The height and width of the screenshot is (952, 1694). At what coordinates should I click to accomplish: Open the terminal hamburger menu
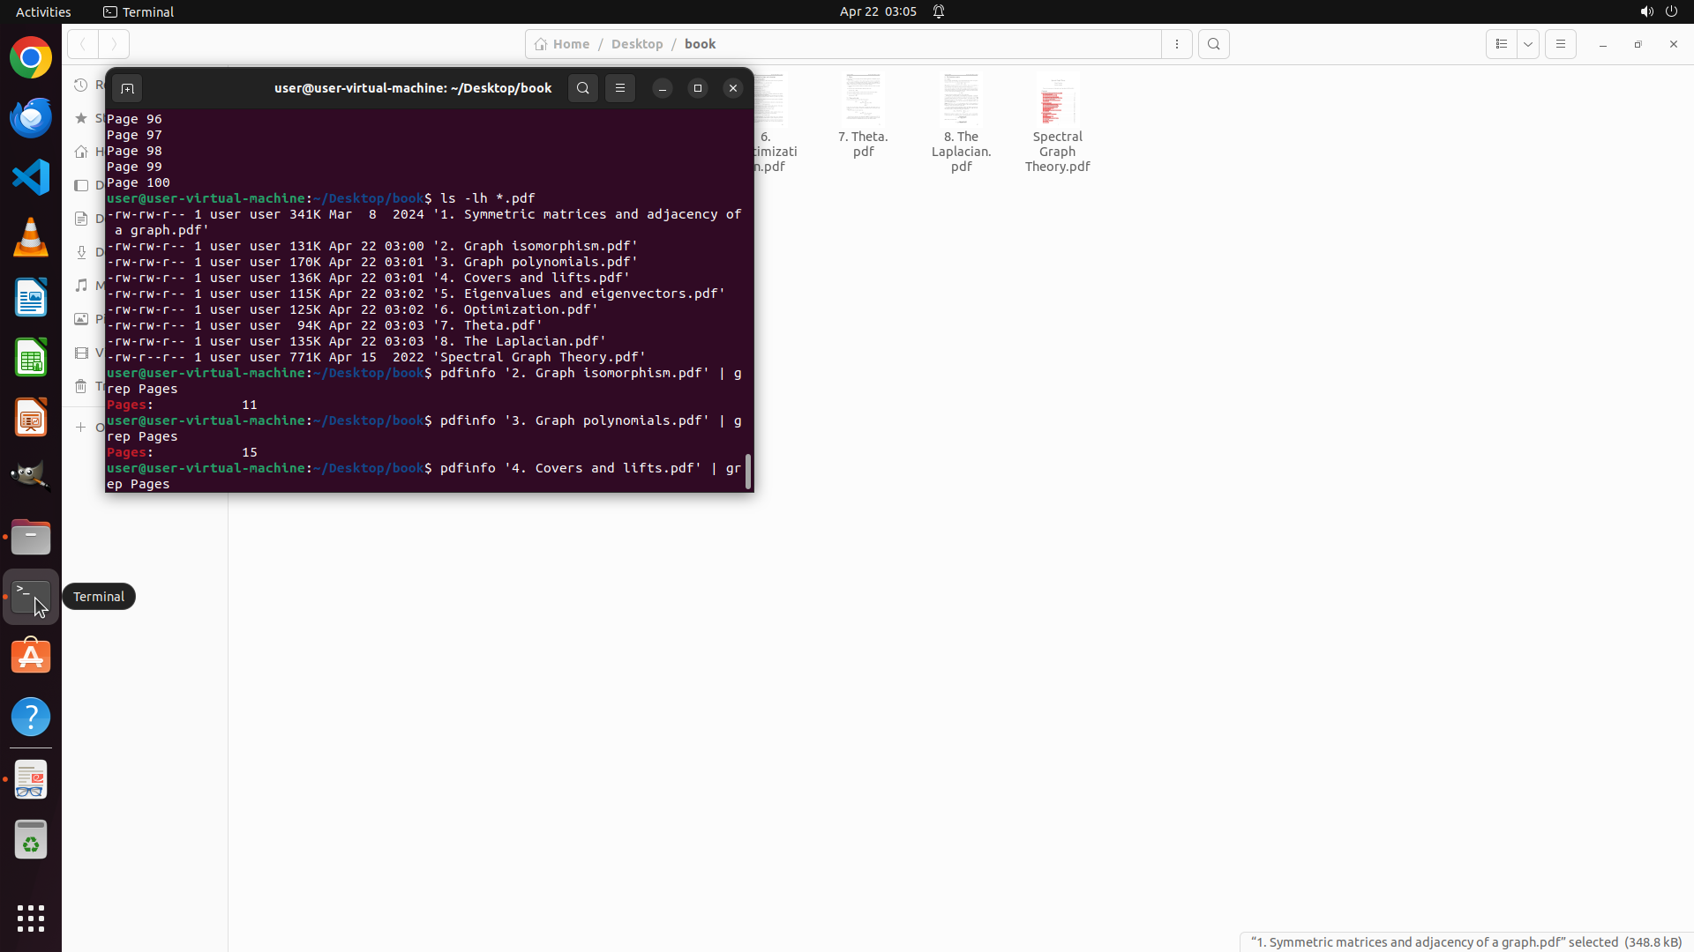620,88
